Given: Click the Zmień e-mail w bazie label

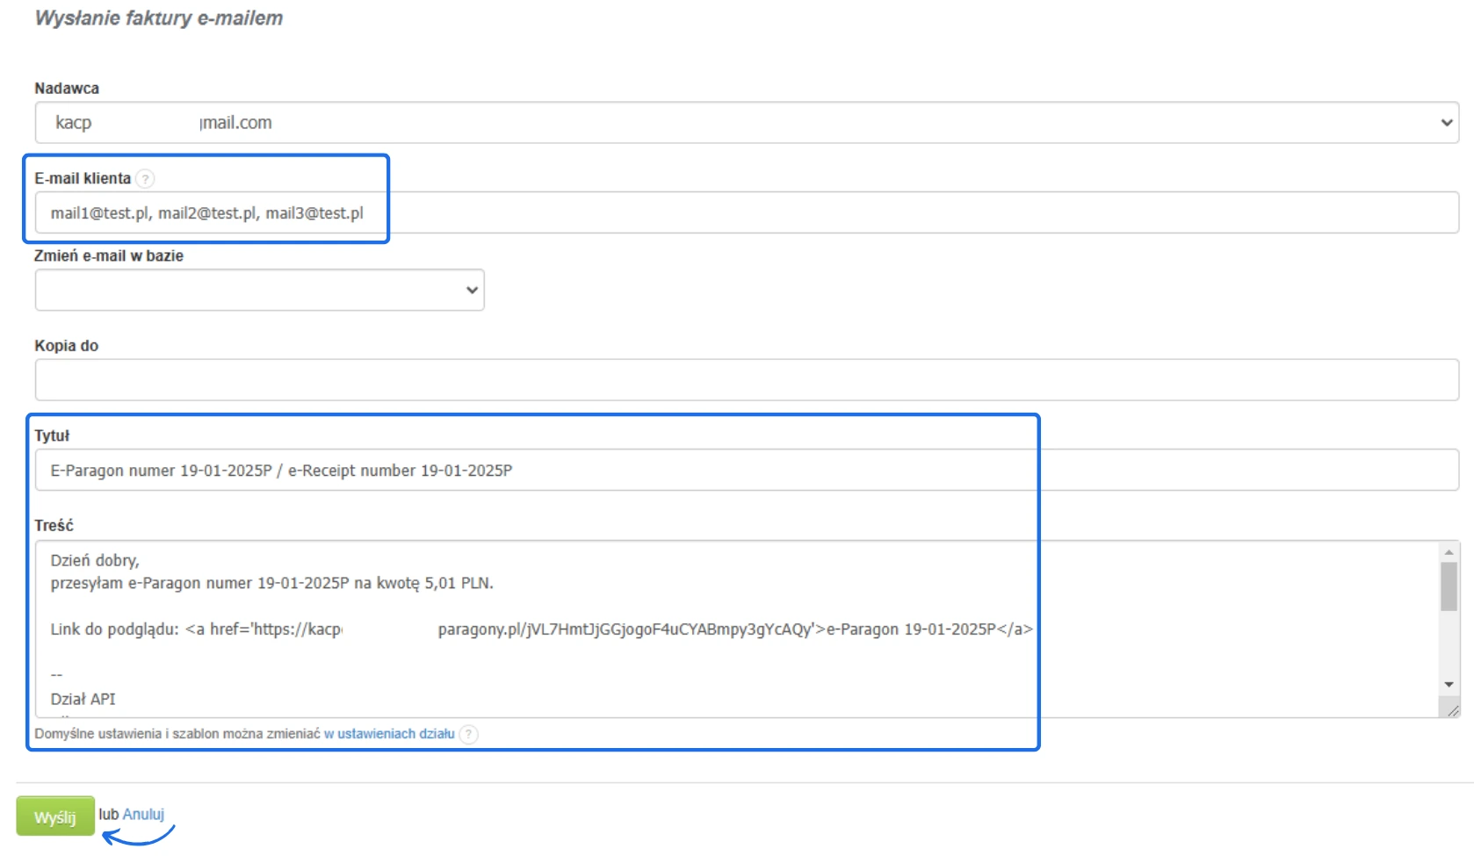Looking at the screenshot, I should pos(109,256).
